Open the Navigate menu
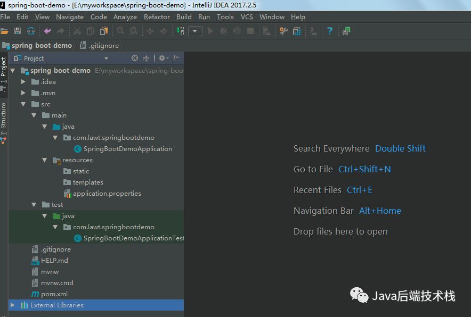This screenshot has width=471, height=317. click(x=70, y=17)
